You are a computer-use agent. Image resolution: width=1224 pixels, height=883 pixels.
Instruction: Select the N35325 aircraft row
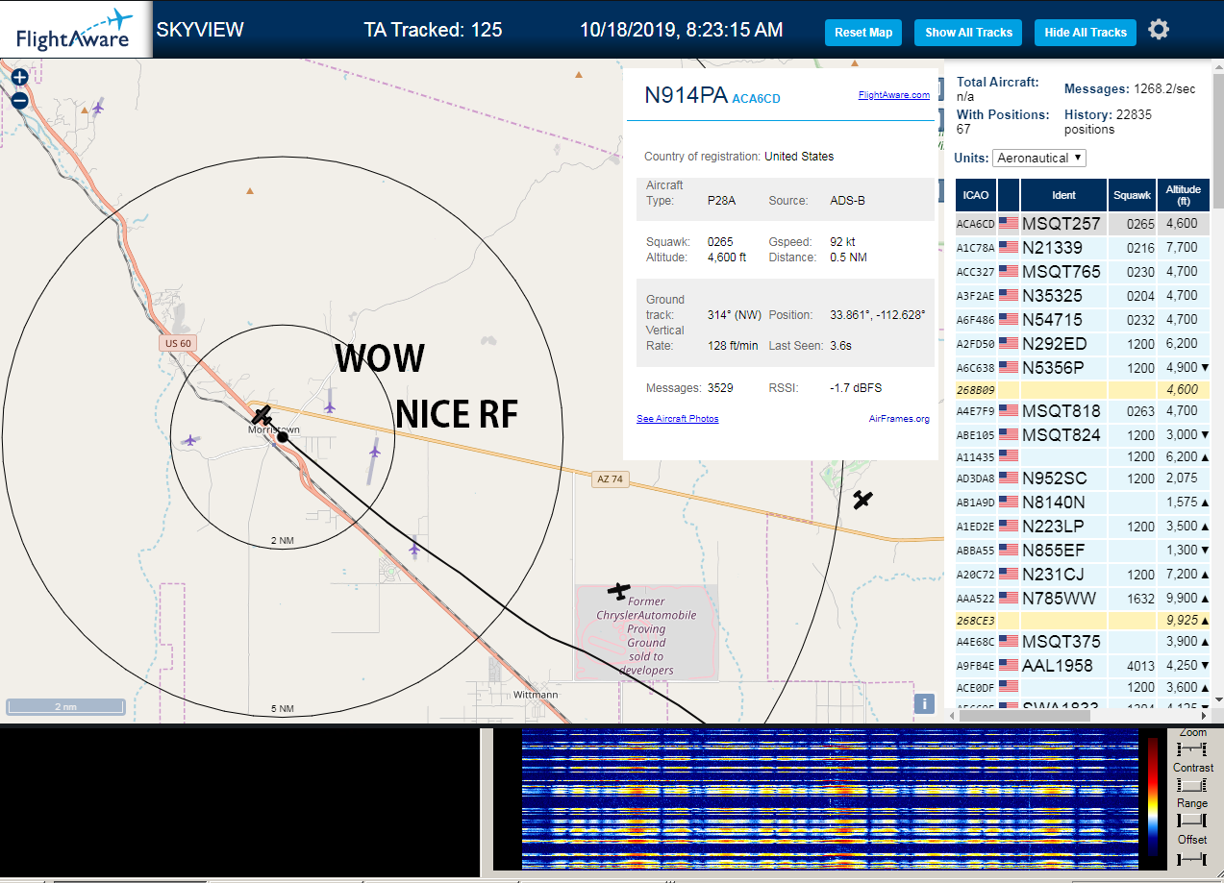pyautogui.click(x=1083, y=296)
